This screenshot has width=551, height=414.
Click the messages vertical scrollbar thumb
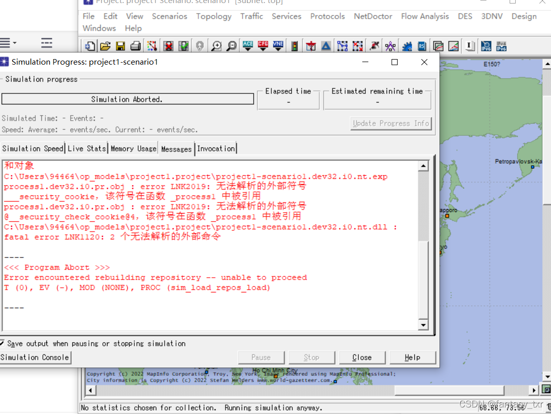pos(423,280)
